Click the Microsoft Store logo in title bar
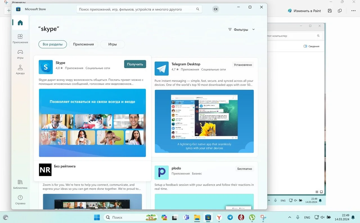The image size is (360, 223). (x=18, y=9)
